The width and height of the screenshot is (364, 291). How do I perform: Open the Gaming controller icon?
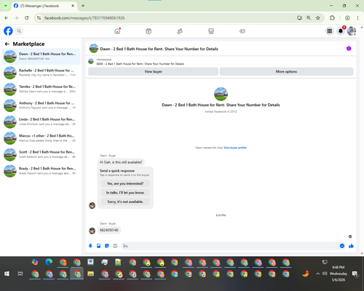242,31
